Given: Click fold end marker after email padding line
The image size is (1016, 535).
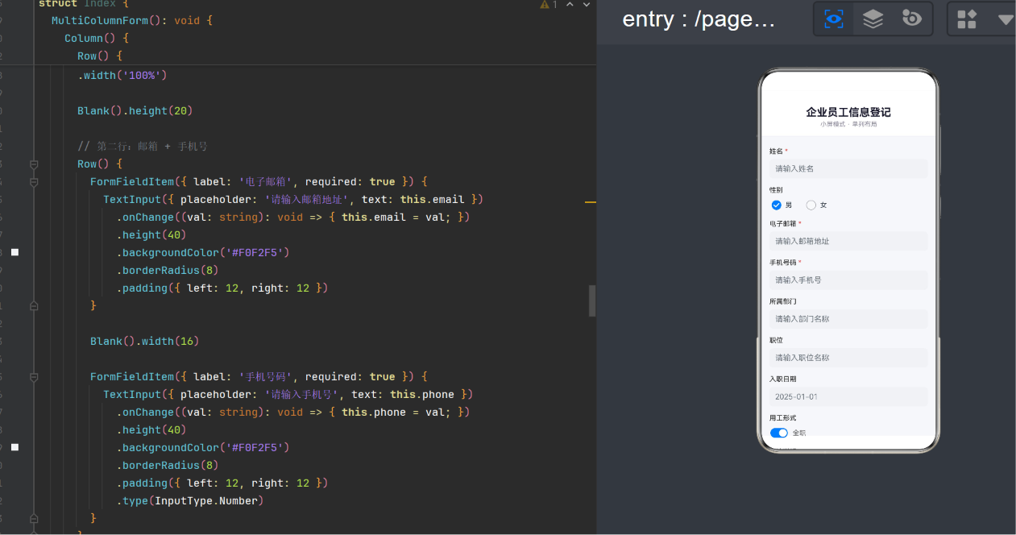Looking at the screenshot, I should click(x=34, y=305).
